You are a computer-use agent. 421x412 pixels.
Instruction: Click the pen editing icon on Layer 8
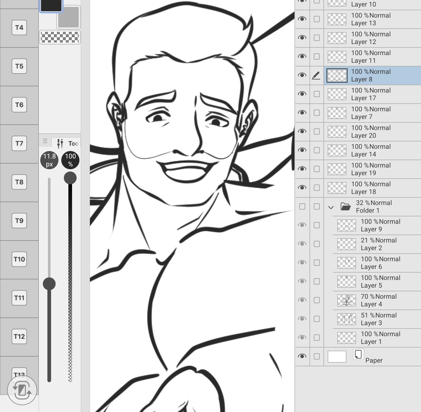(316, 76)
